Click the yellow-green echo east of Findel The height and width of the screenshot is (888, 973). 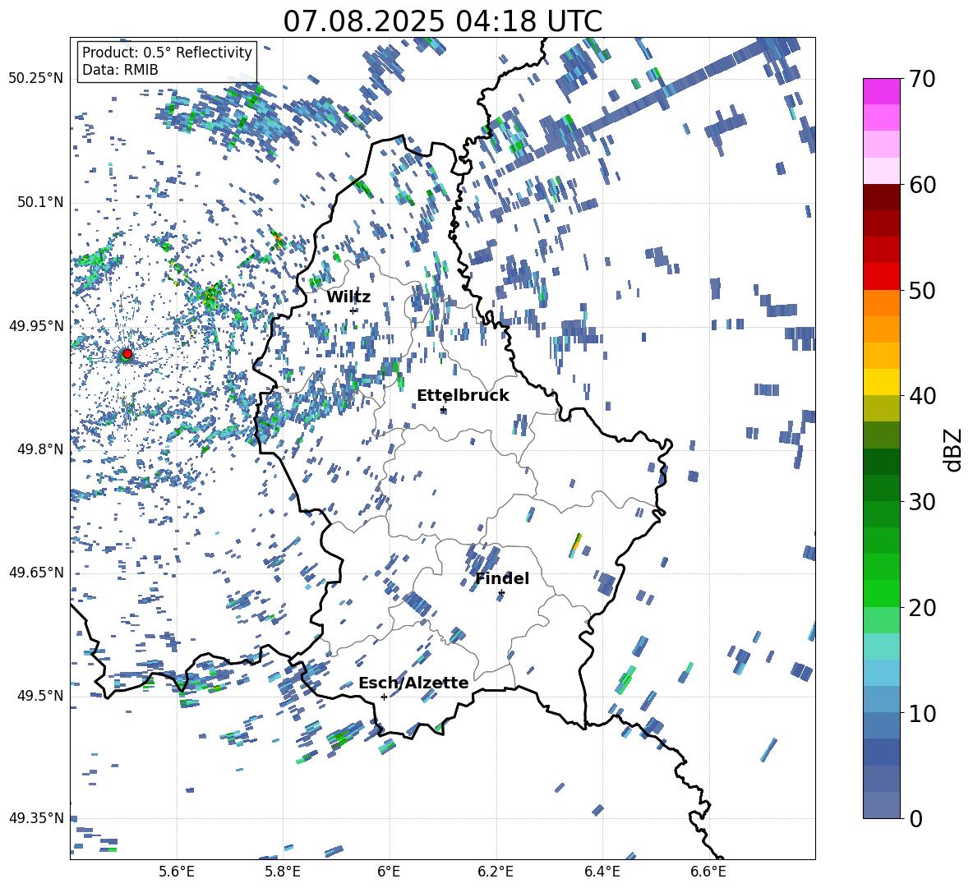tap(576, 545)
